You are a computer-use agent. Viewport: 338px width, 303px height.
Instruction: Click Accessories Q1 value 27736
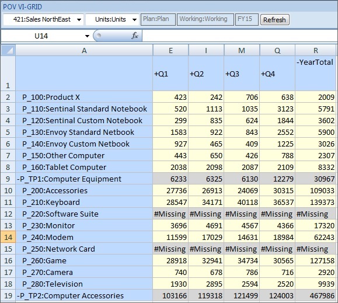pyautogui.click(x=170, y=190)
